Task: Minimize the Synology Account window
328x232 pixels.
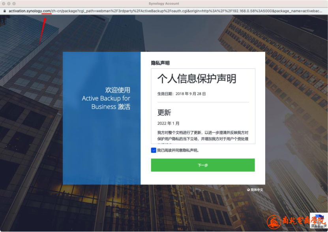Action: (x=9, y=4)
